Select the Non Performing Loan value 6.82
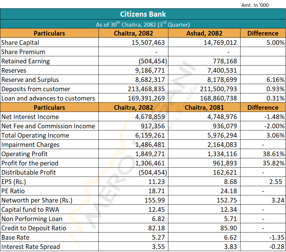This screenshot has height=252, width=286. click(158, 219)
